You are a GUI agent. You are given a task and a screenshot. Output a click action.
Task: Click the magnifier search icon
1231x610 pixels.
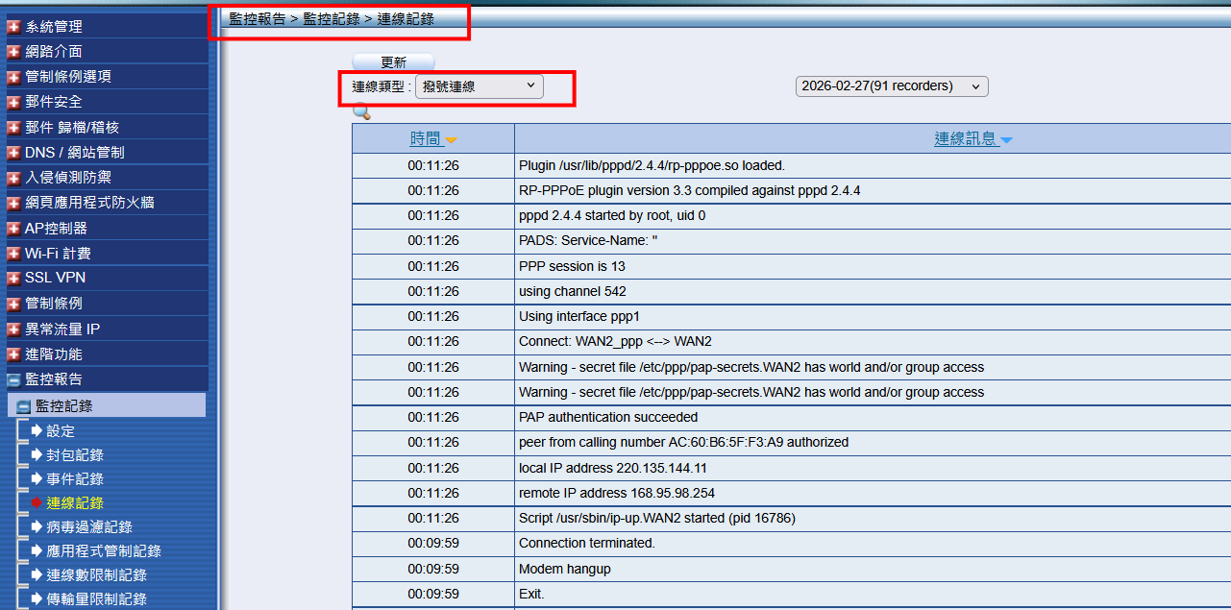click(361, 112)
